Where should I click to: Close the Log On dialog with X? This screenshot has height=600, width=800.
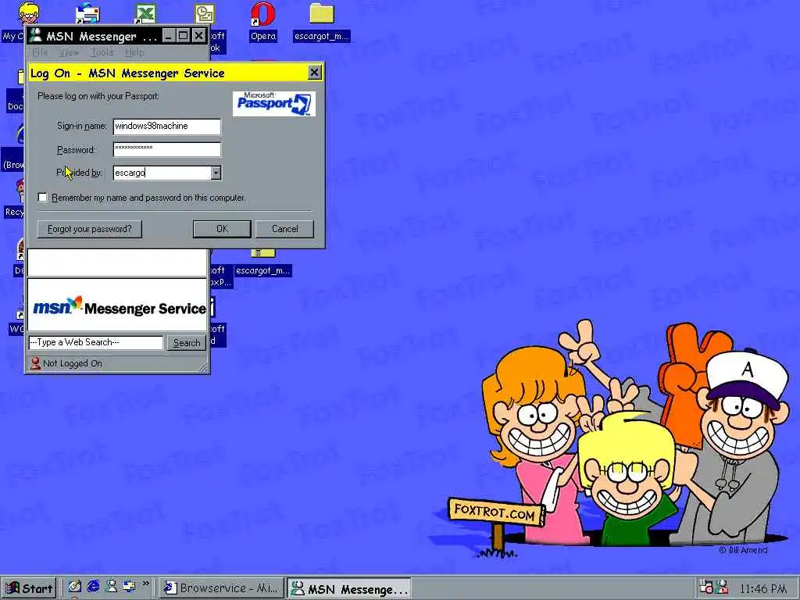pyautogui.click(x=315, y=73)
